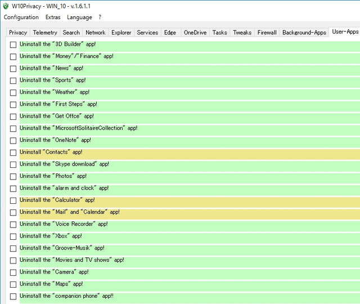360x304 pixels.
Task: Open the Language menu
Action: click(x=79, y=17)
